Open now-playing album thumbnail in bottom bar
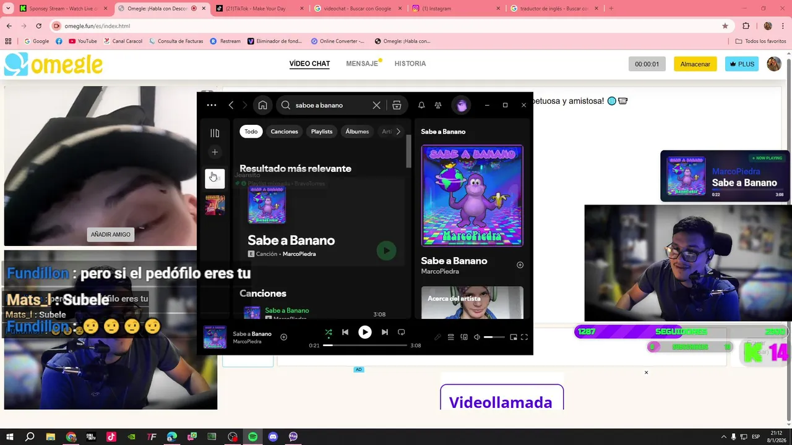Image resolution: width=792 pixels, height=445 pixels. pyautogui.click(x=215, y=337)
